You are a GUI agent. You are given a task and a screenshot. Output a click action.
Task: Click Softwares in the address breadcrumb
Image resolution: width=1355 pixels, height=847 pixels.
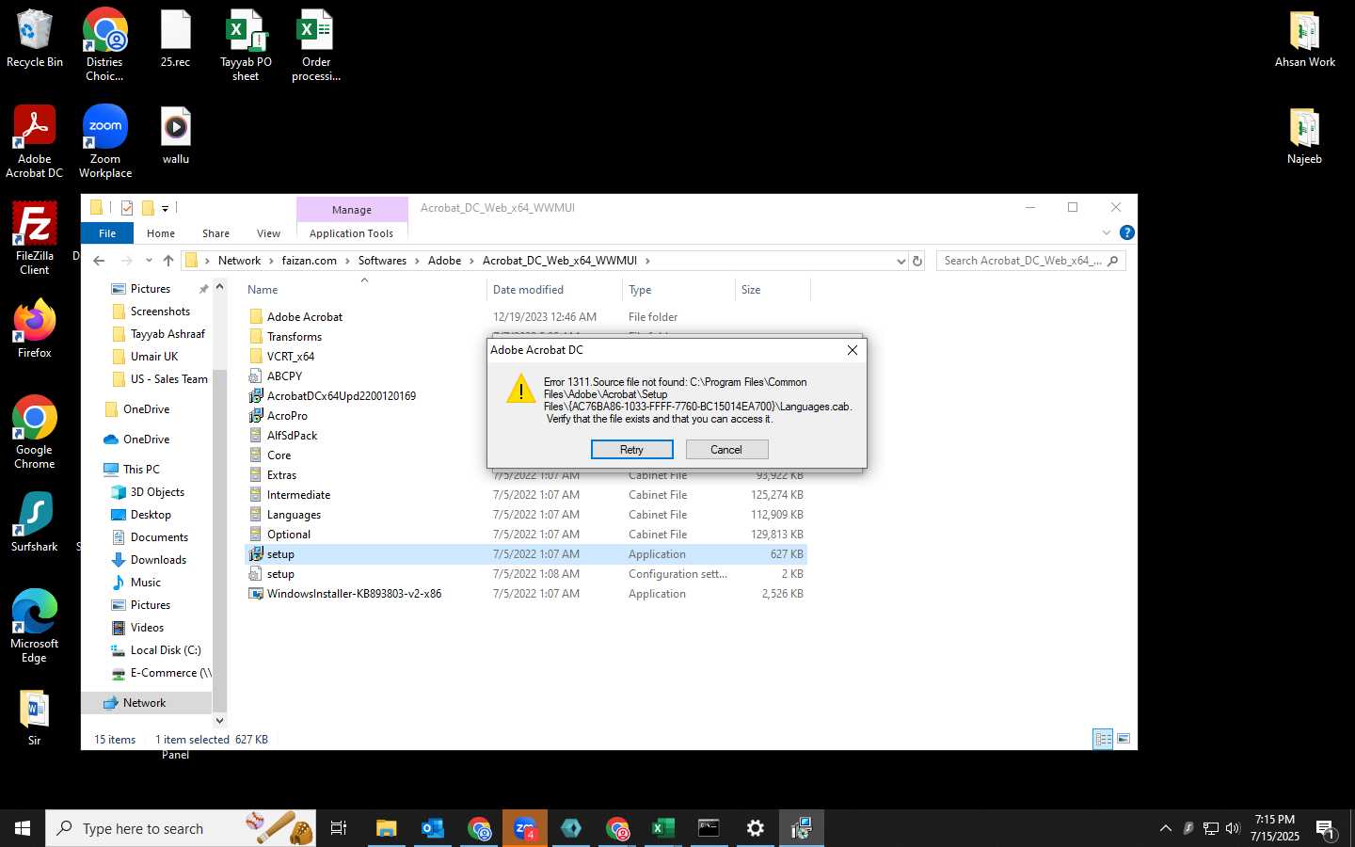(382, 261)
